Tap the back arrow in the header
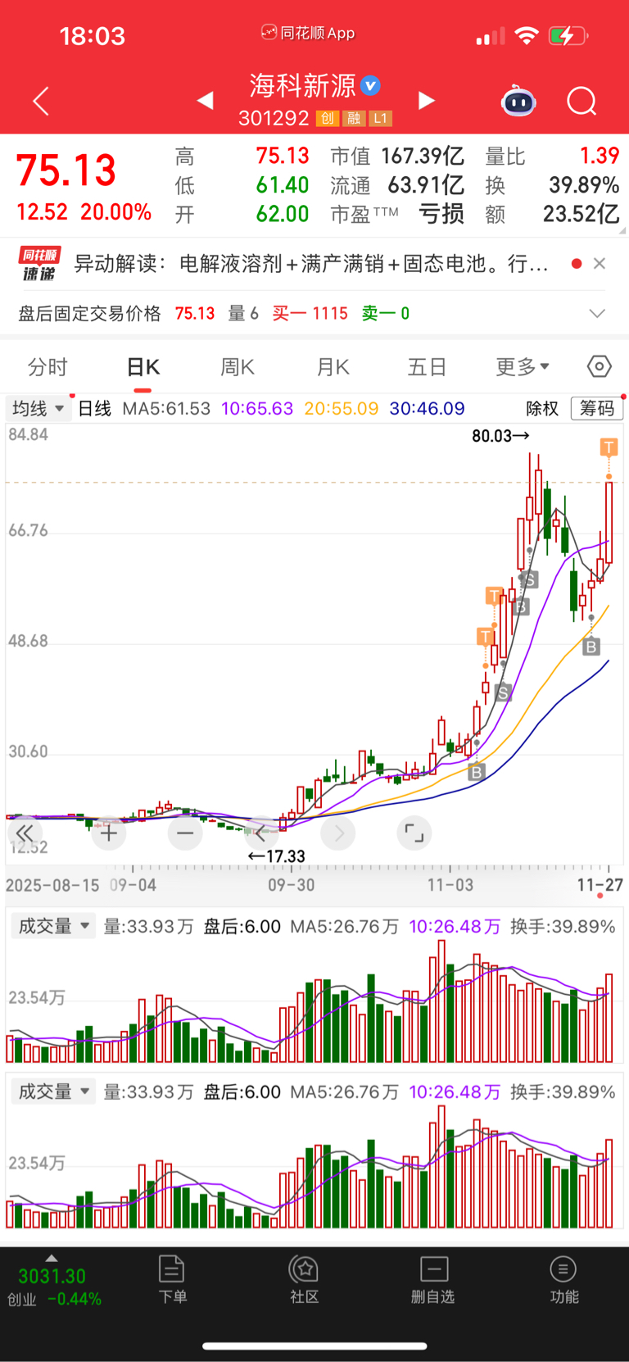 [41, 101]
